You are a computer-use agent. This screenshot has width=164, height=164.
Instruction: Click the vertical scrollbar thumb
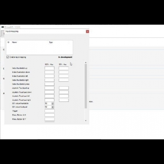tap(86, 86)
